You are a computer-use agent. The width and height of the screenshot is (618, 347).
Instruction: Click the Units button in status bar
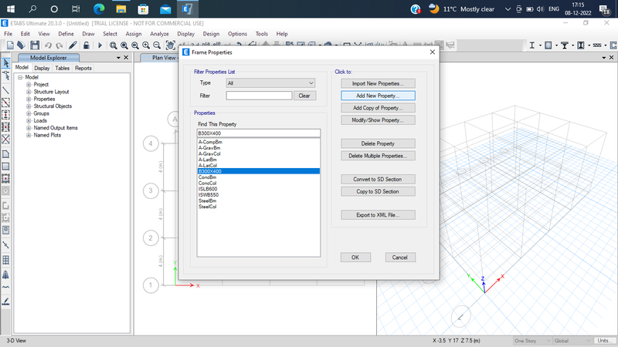(x=605, y=341)
